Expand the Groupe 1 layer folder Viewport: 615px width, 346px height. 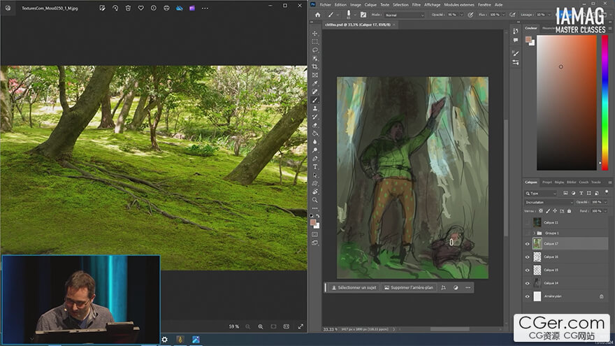(x=534, y=233)
